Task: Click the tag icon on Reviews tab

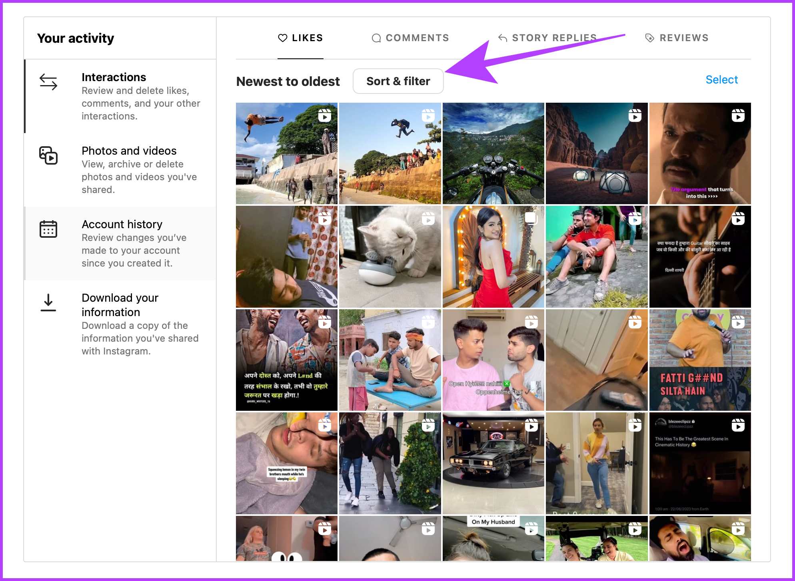Action: tap(650, 38)
